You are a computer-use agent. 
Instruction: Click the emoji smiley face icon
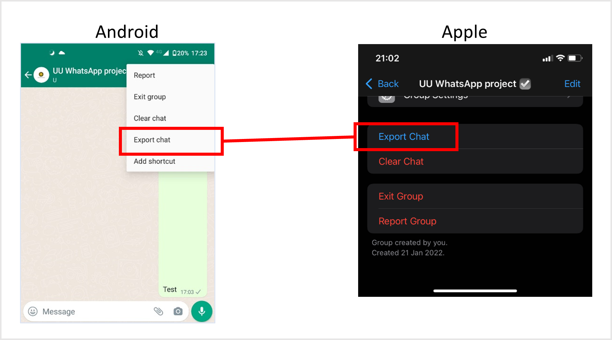38,311
